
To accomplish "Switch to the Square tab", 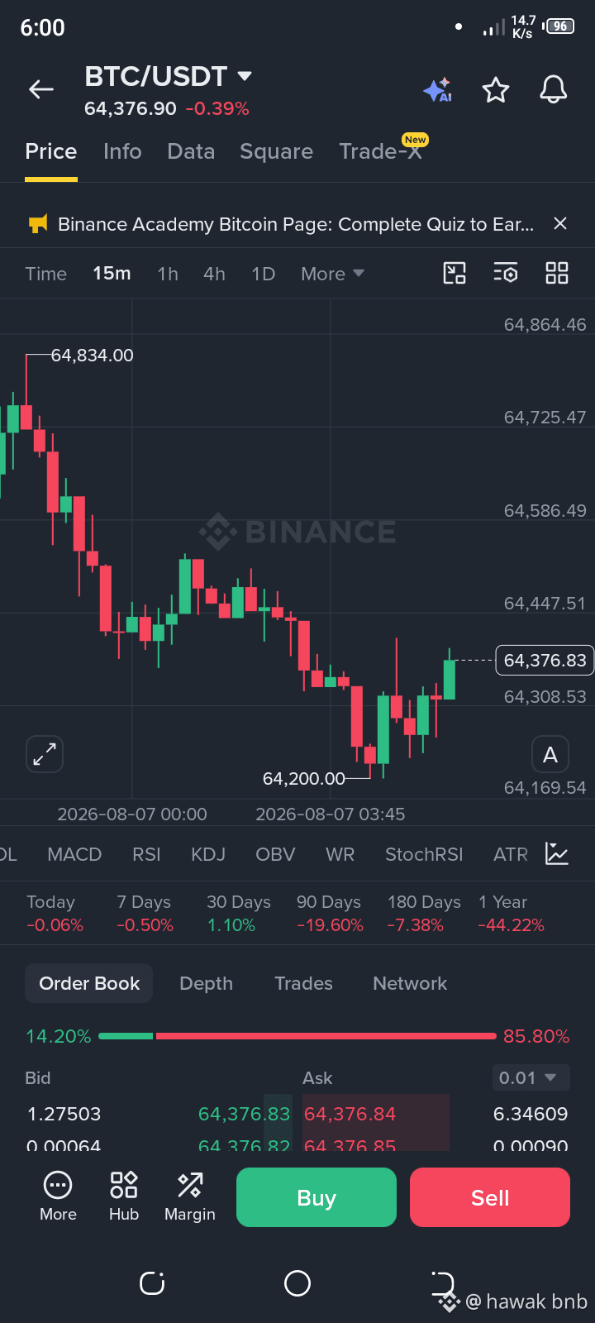I will coord(276,152).
